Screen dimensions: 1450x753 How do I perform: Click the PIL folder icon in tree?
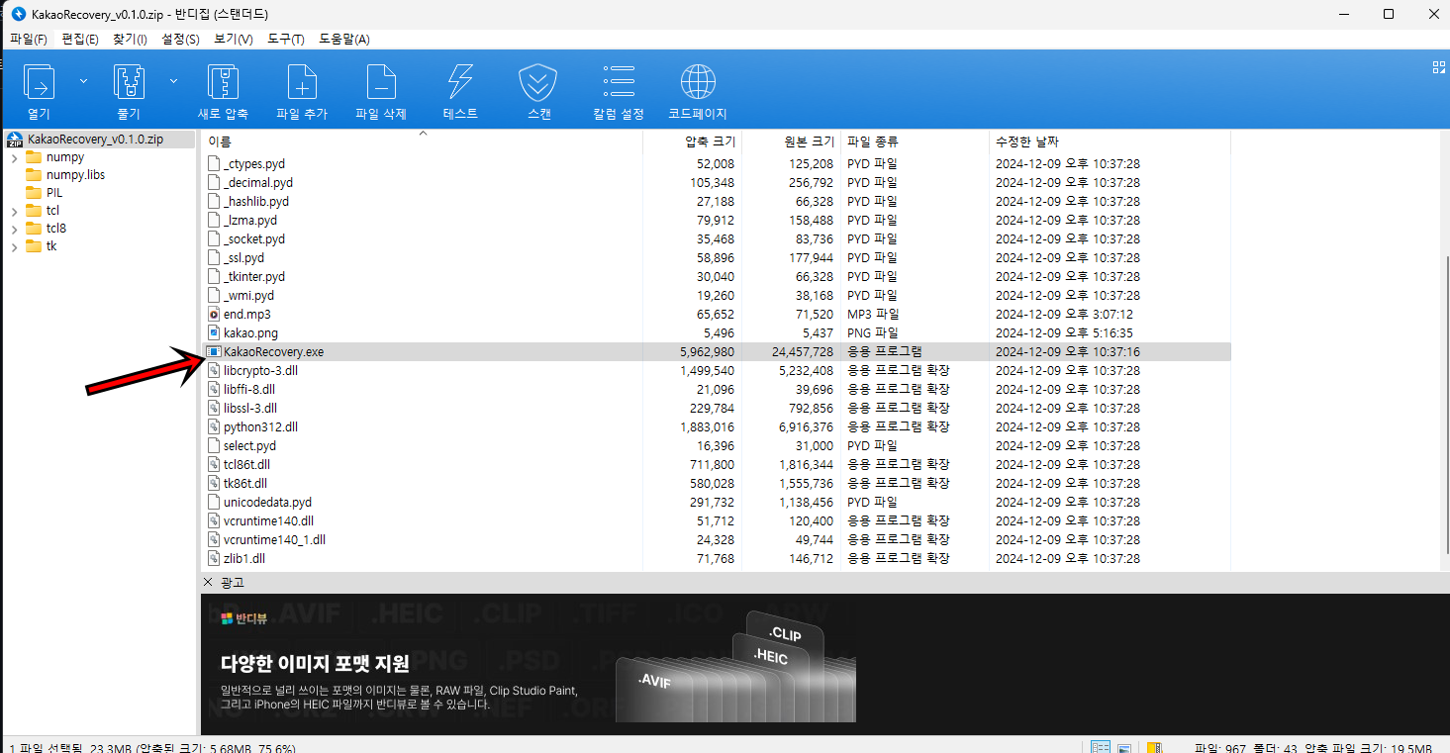click(34, 193)
